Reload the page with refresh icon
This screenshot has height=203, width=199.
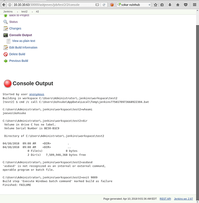[104, 5]
